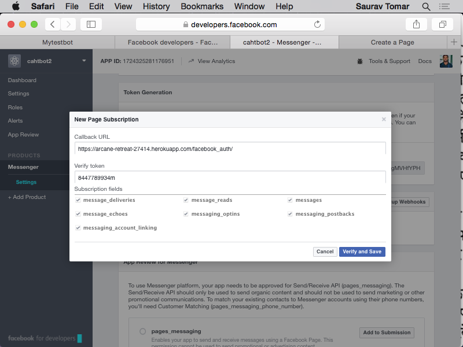This screenshot has height=347, width=463.
Task: Click the View Analytics arrow icon
Action: pyautogui.click(x=191, y=61)
